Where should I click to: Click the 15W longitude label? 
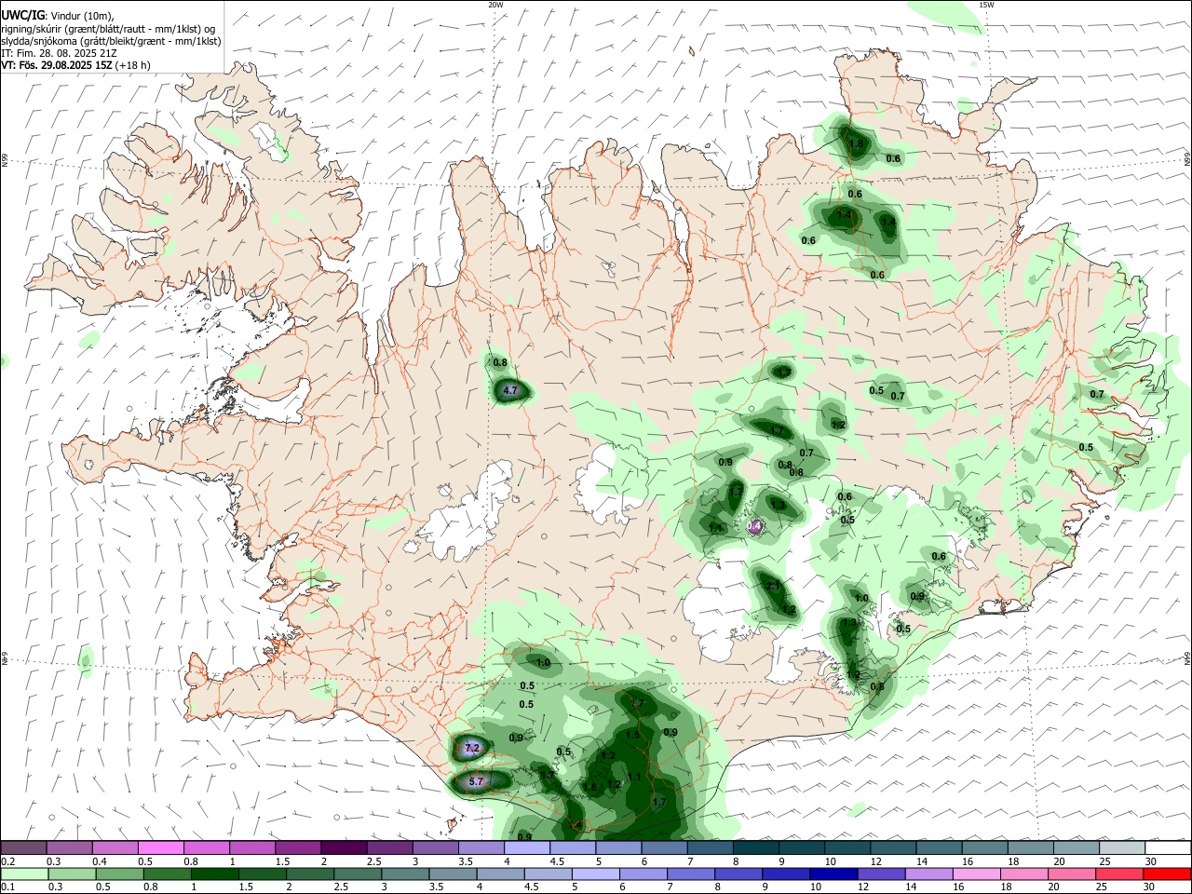click(986, 5)
